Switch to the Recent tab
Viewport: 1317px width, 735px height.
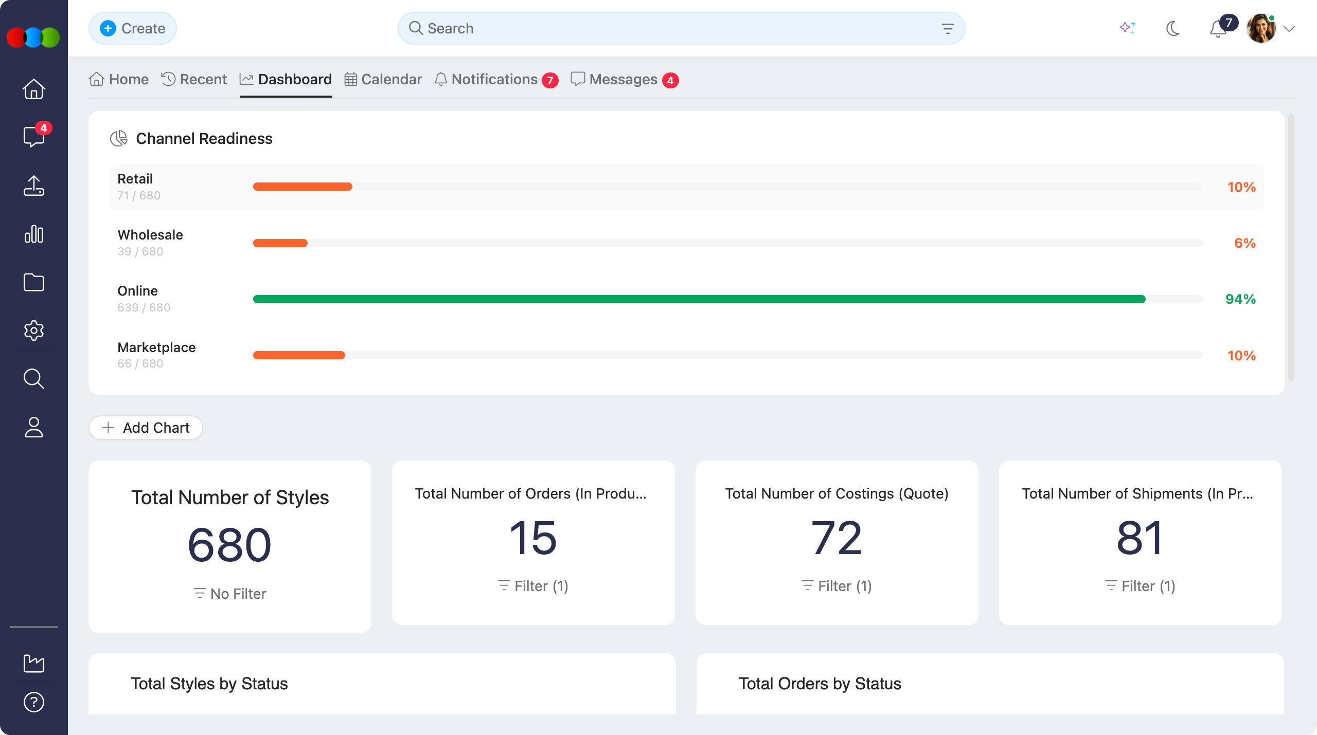coord(194,79)
